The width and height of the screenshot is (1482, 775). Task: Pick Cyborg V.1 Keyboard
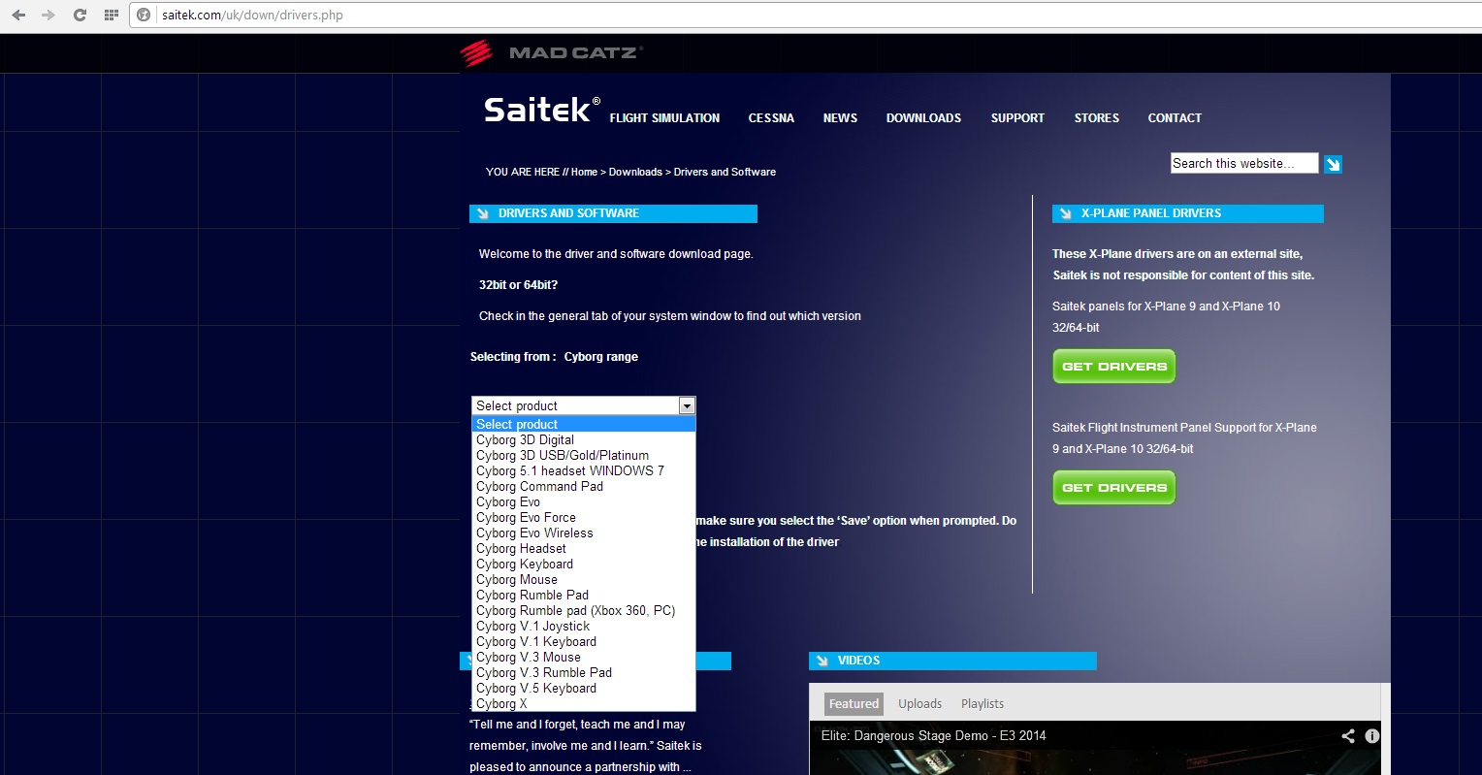coord(584,641)
